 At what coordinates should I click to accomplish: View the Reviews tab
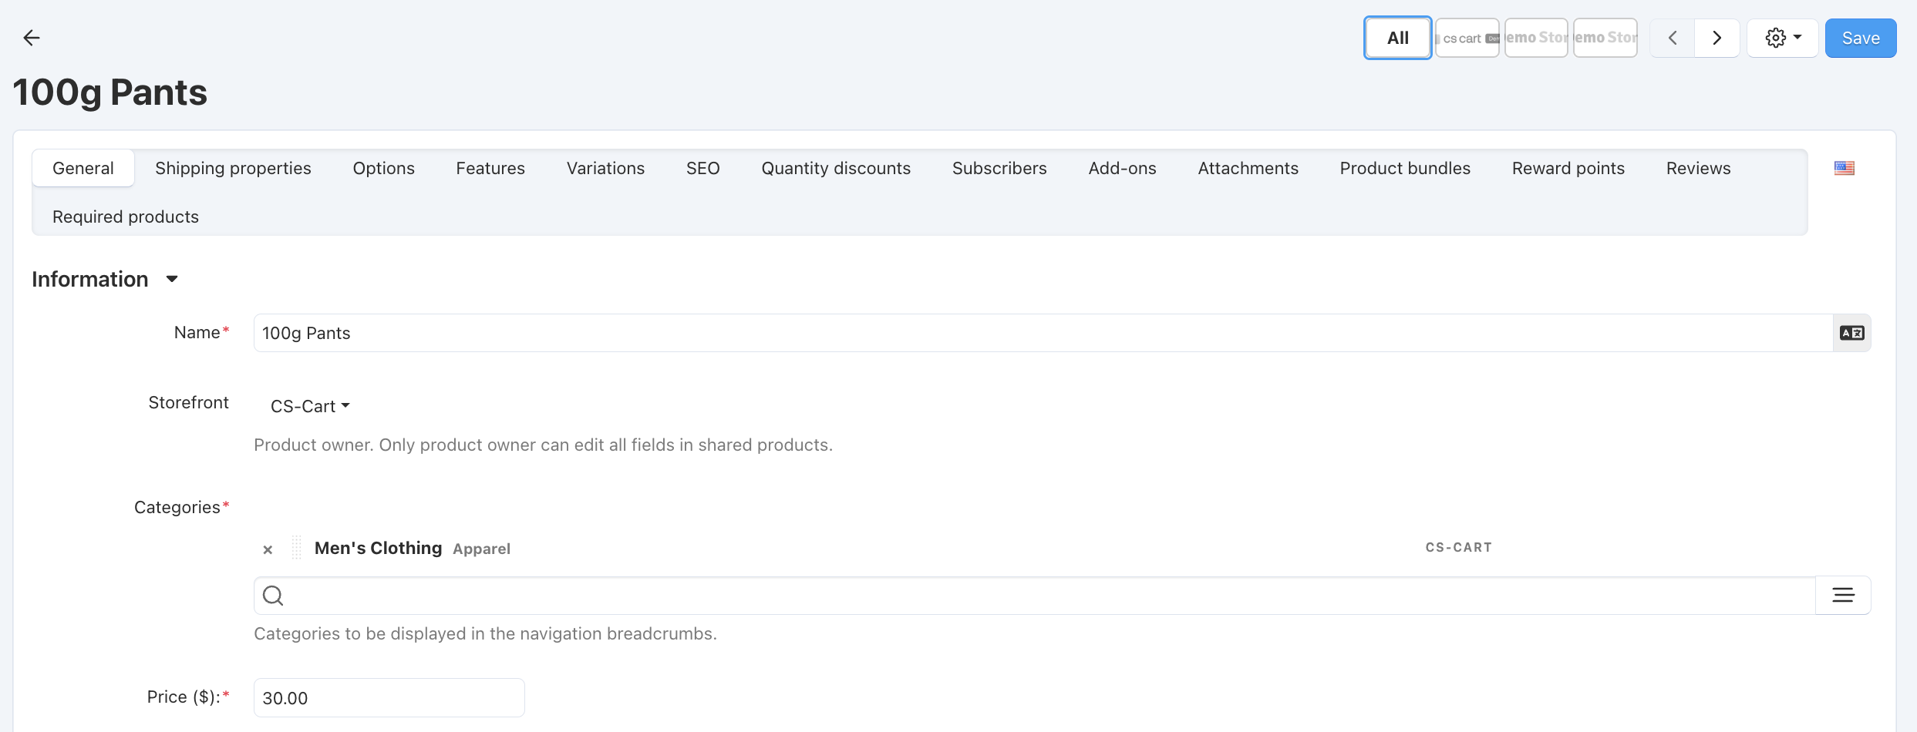tap(1699, 168)
